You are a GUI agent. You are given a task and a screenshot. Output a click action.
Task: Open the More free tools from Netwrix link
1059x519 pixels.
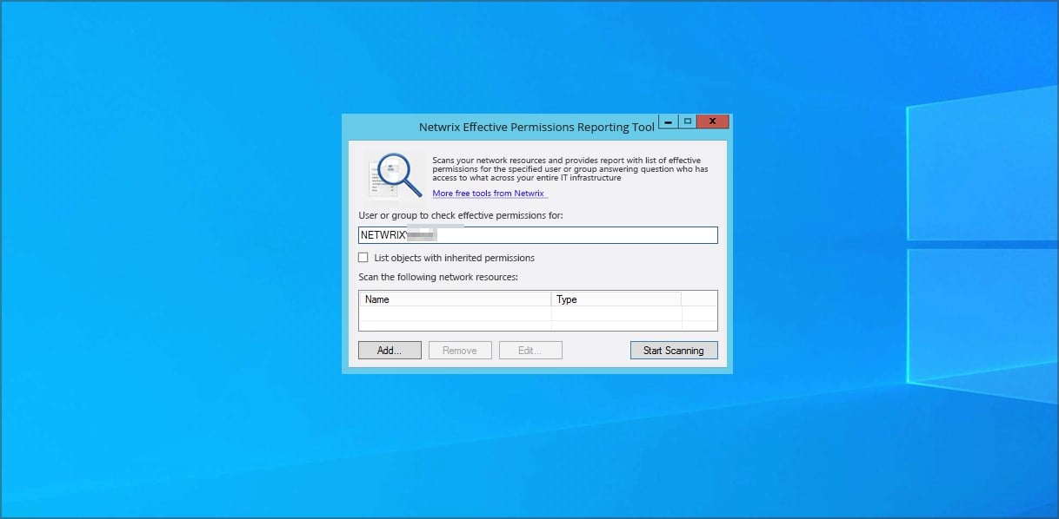point(489,194)
